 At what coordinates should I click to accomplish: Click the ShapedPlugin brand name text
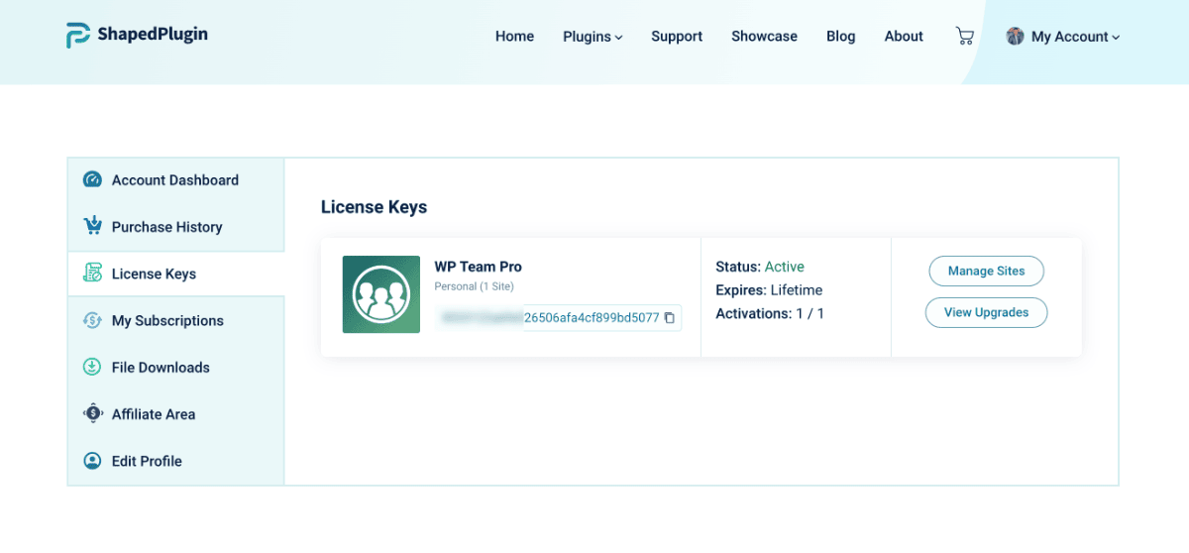(x=152, y=35)
